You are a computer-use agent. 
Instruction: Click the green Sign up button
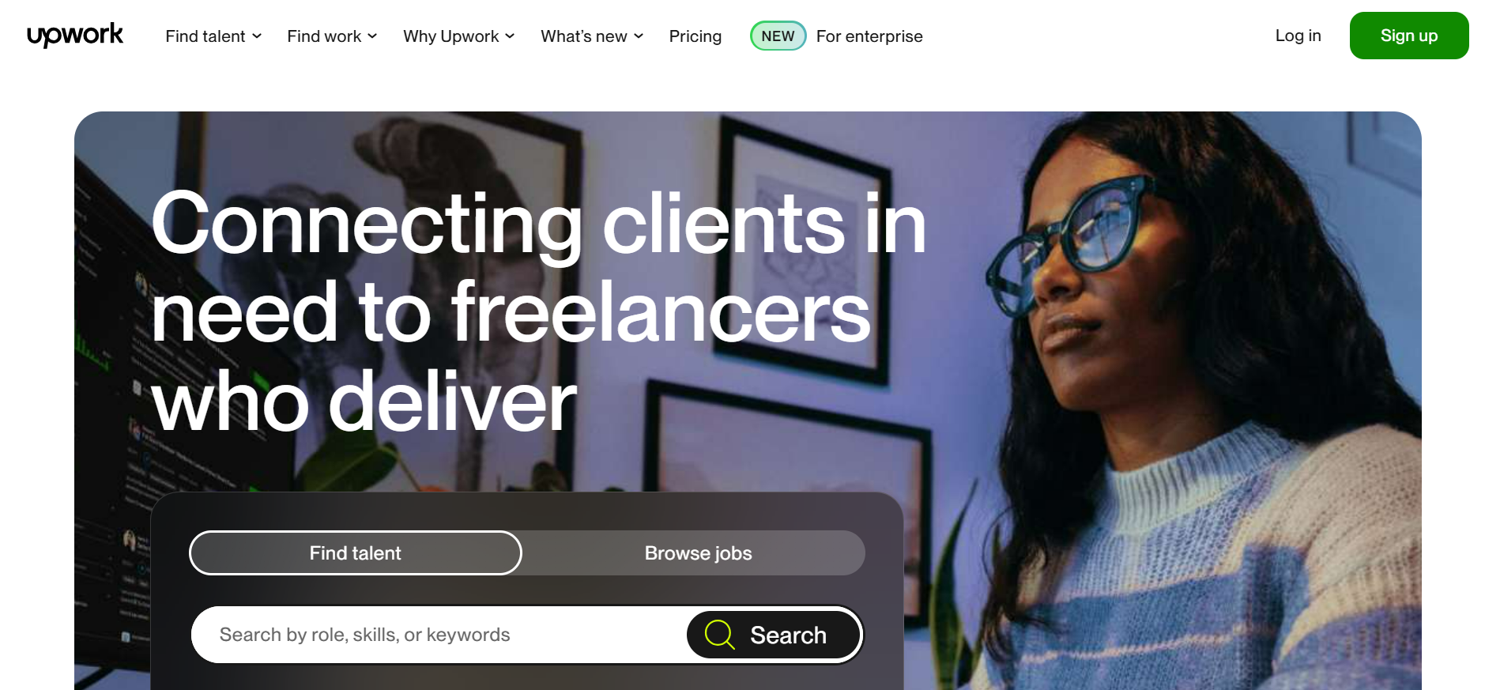(x=1409, y=36)
